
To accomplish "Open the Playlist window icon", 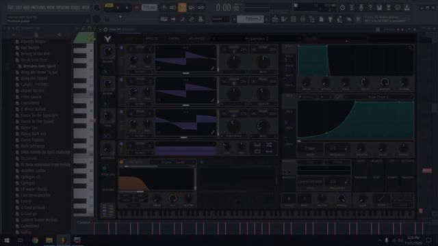I will 275,19.
